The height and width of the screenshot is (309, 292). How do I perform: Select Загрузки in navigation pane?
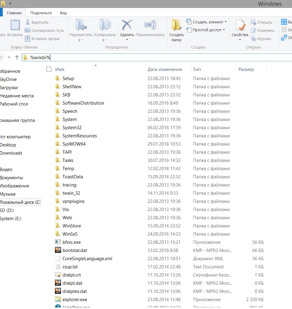(x=9, y=88)
